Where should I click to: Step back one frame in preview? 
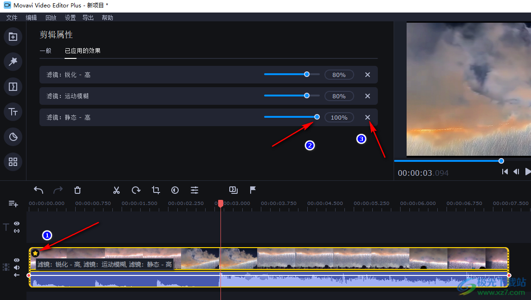pos(516,172)
